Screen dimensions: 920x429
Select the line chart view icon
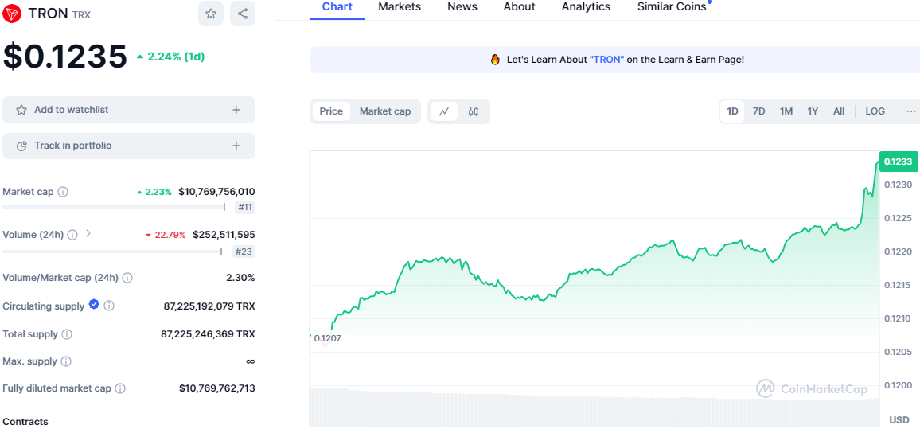pyautogui.click(x=444, y=111)
